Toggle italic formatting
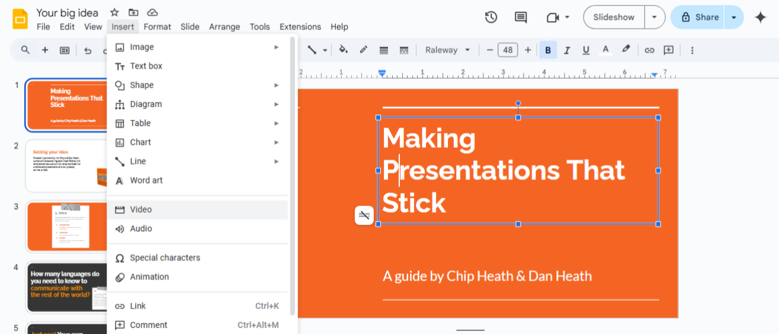The width and height of the screenshot is (779, 334). [x=567, y=50]
